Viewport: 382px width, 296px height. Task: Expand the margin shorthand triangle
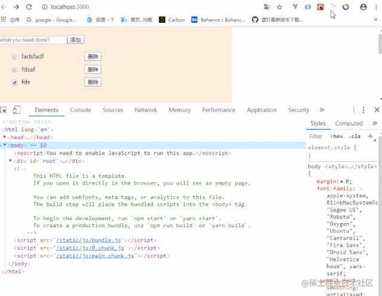click(x=342, y=182)
